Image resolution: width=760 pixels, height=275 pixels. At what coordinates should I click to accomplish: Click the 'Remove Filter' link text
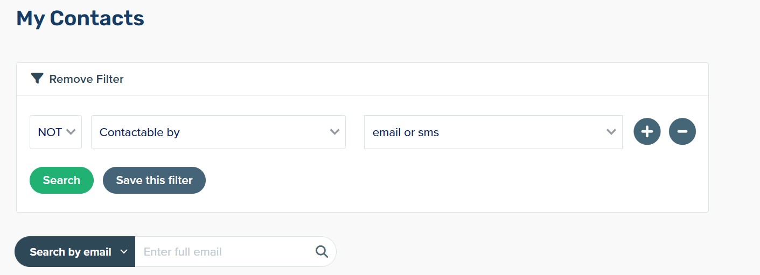pyautogui.click(x=86, y=79)
